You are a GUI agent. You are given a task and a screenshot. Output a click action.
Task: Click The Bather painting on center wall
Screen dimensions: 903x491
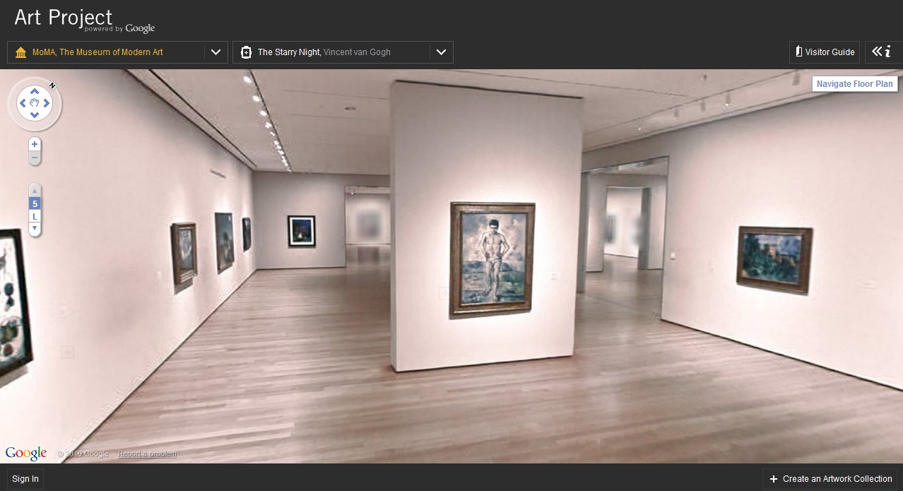(492, 259)
